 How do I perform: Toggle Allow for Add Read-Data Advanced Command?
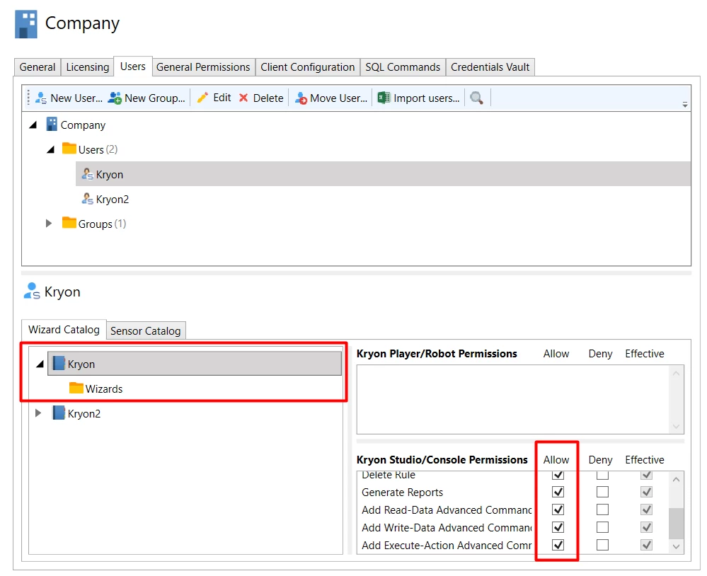[x=558, y=509]
